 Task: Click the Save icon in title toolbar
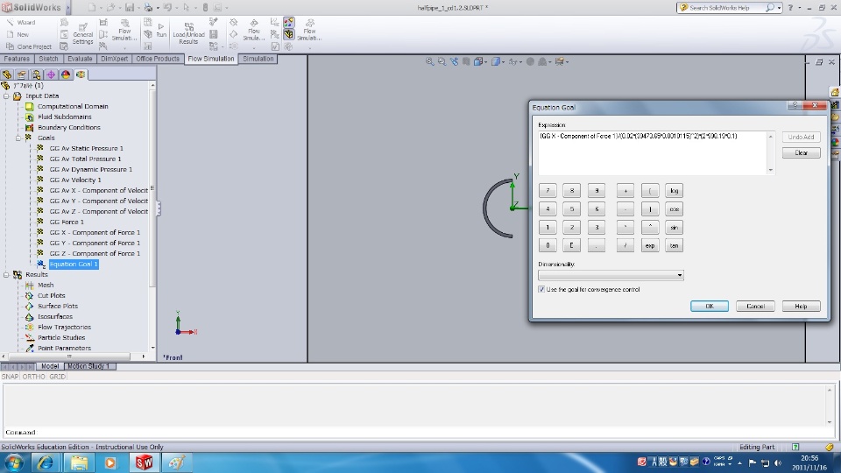point(130,8)
